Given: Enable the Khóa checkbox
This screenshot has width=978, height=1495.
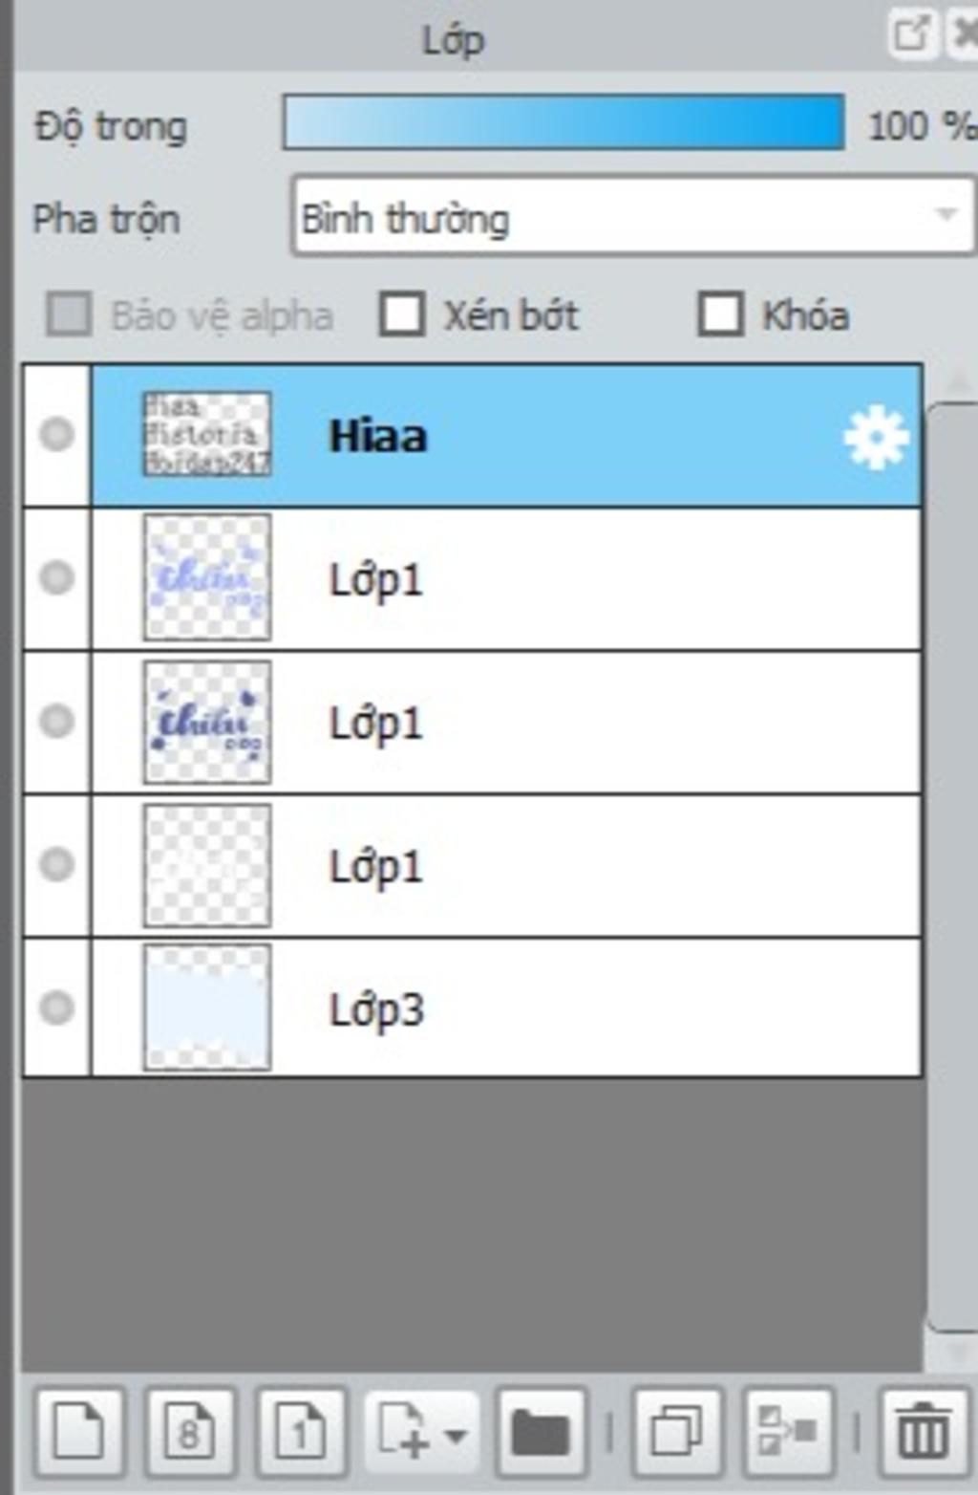Looking at the screenshot, I should [x=721, y=314].
